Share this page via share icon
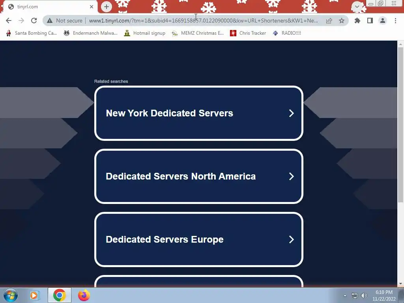 tap(329, 21)
